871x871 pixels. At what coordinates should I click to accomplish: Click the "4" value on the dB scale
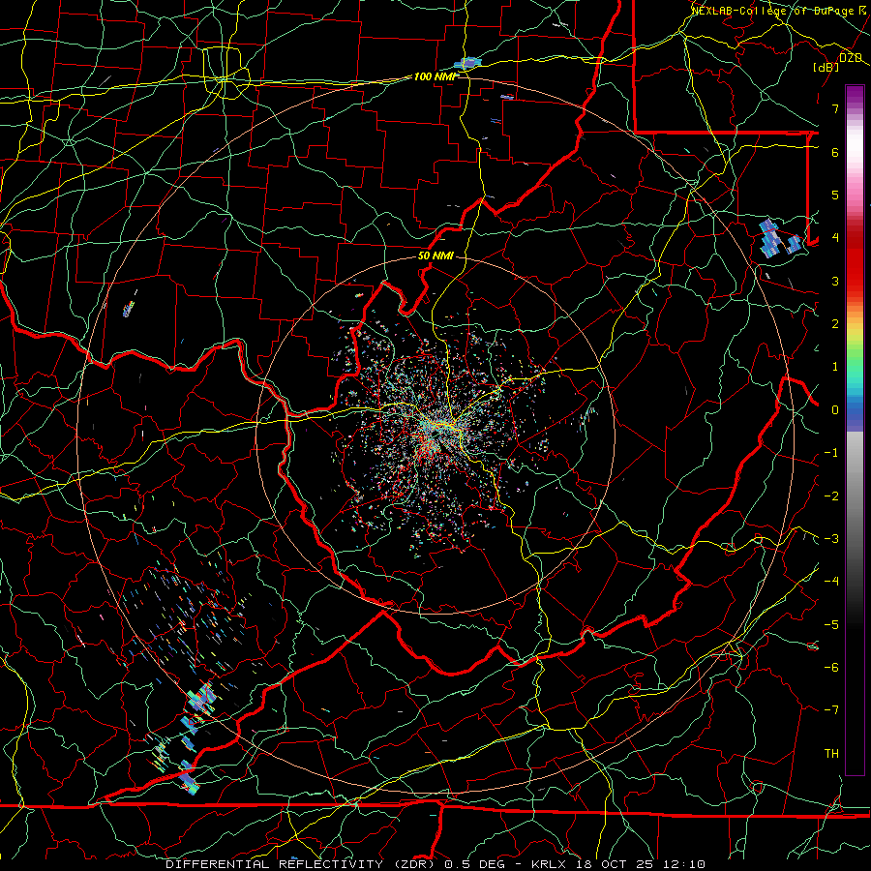click(x=835, y=238)
